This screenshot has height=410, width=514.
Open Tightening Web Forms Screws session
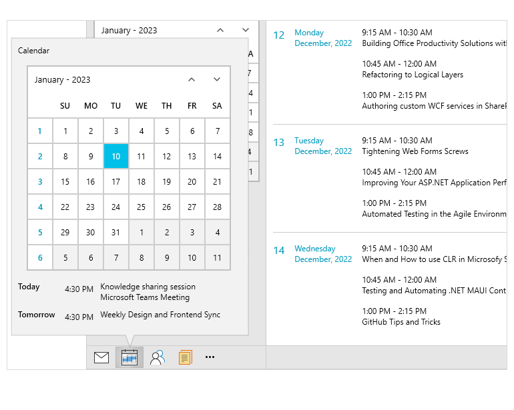point(415,151)
